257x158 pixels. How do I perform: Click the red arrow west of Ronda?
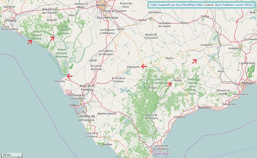169,85
